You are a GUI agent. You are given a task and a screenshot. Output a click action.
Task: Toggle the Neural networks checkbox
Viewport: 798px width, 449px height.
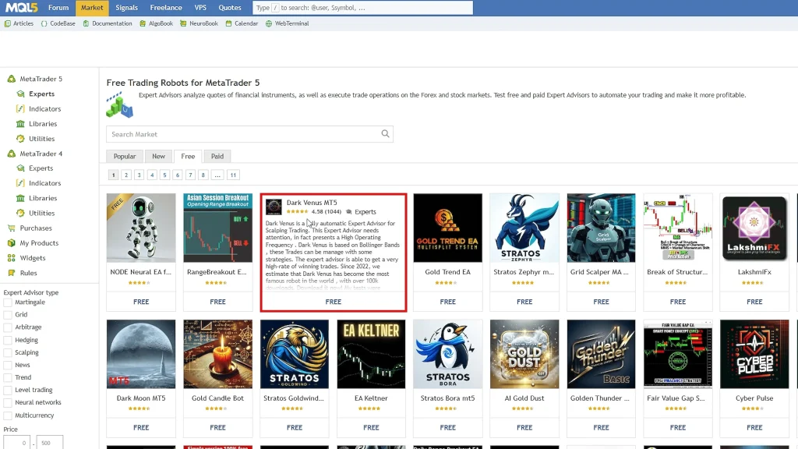click(8, 402)
